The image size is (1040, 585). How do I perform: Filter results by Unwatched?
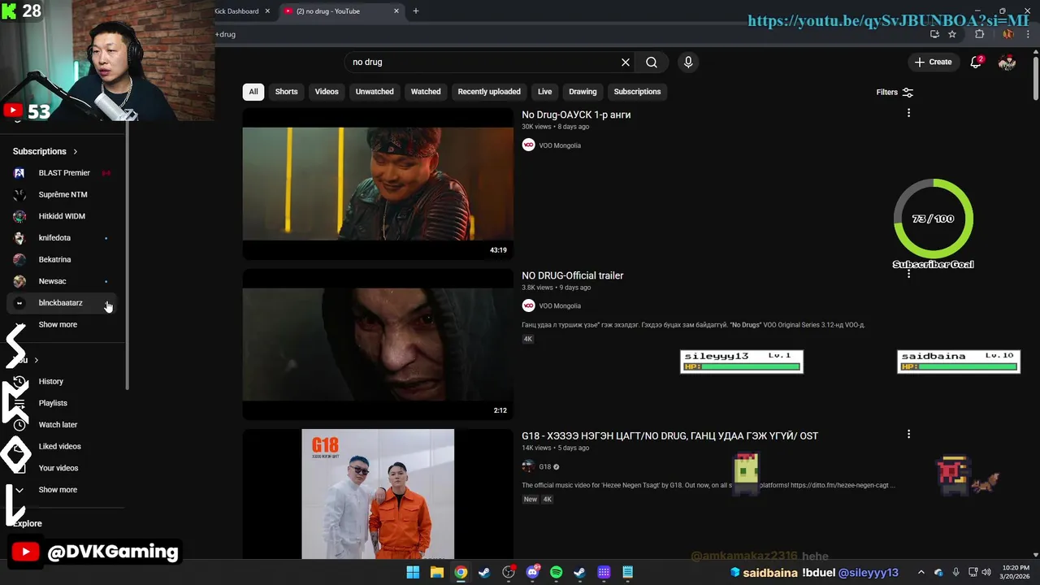375,92
